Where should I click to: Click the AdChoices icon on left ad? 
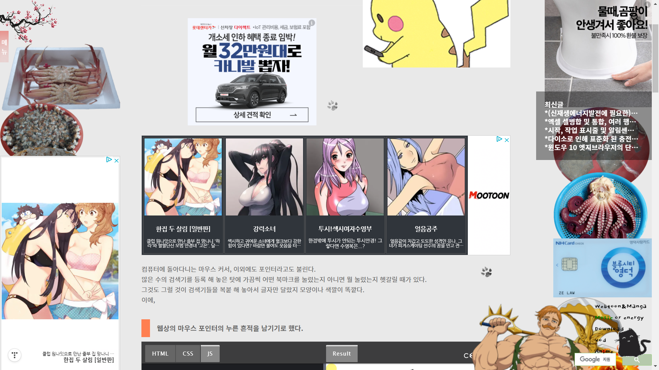[109, 160]
